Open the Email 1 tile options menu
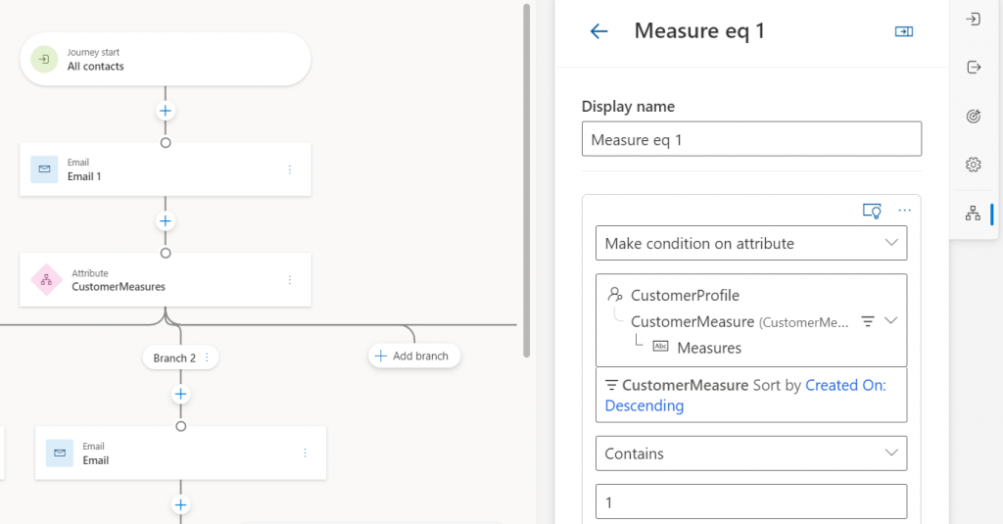This screenshot has height=524, width=1003. (289, 170)
